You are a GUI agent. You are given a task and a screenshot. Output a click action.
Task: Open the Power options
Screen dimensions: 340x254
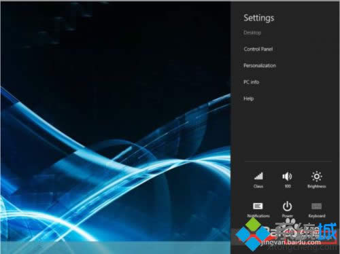pos(287,210)
